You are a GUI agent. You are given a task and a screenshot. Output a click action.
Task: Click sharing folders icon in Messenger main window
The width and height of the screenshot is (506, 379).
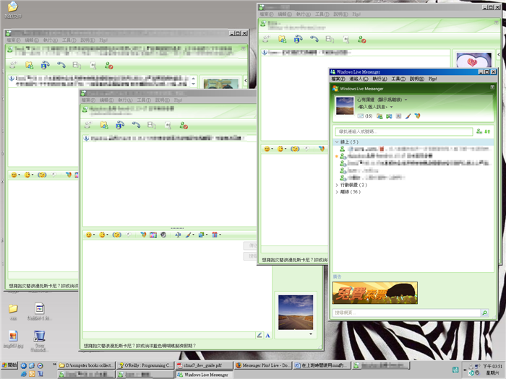(x=379, y=116)
